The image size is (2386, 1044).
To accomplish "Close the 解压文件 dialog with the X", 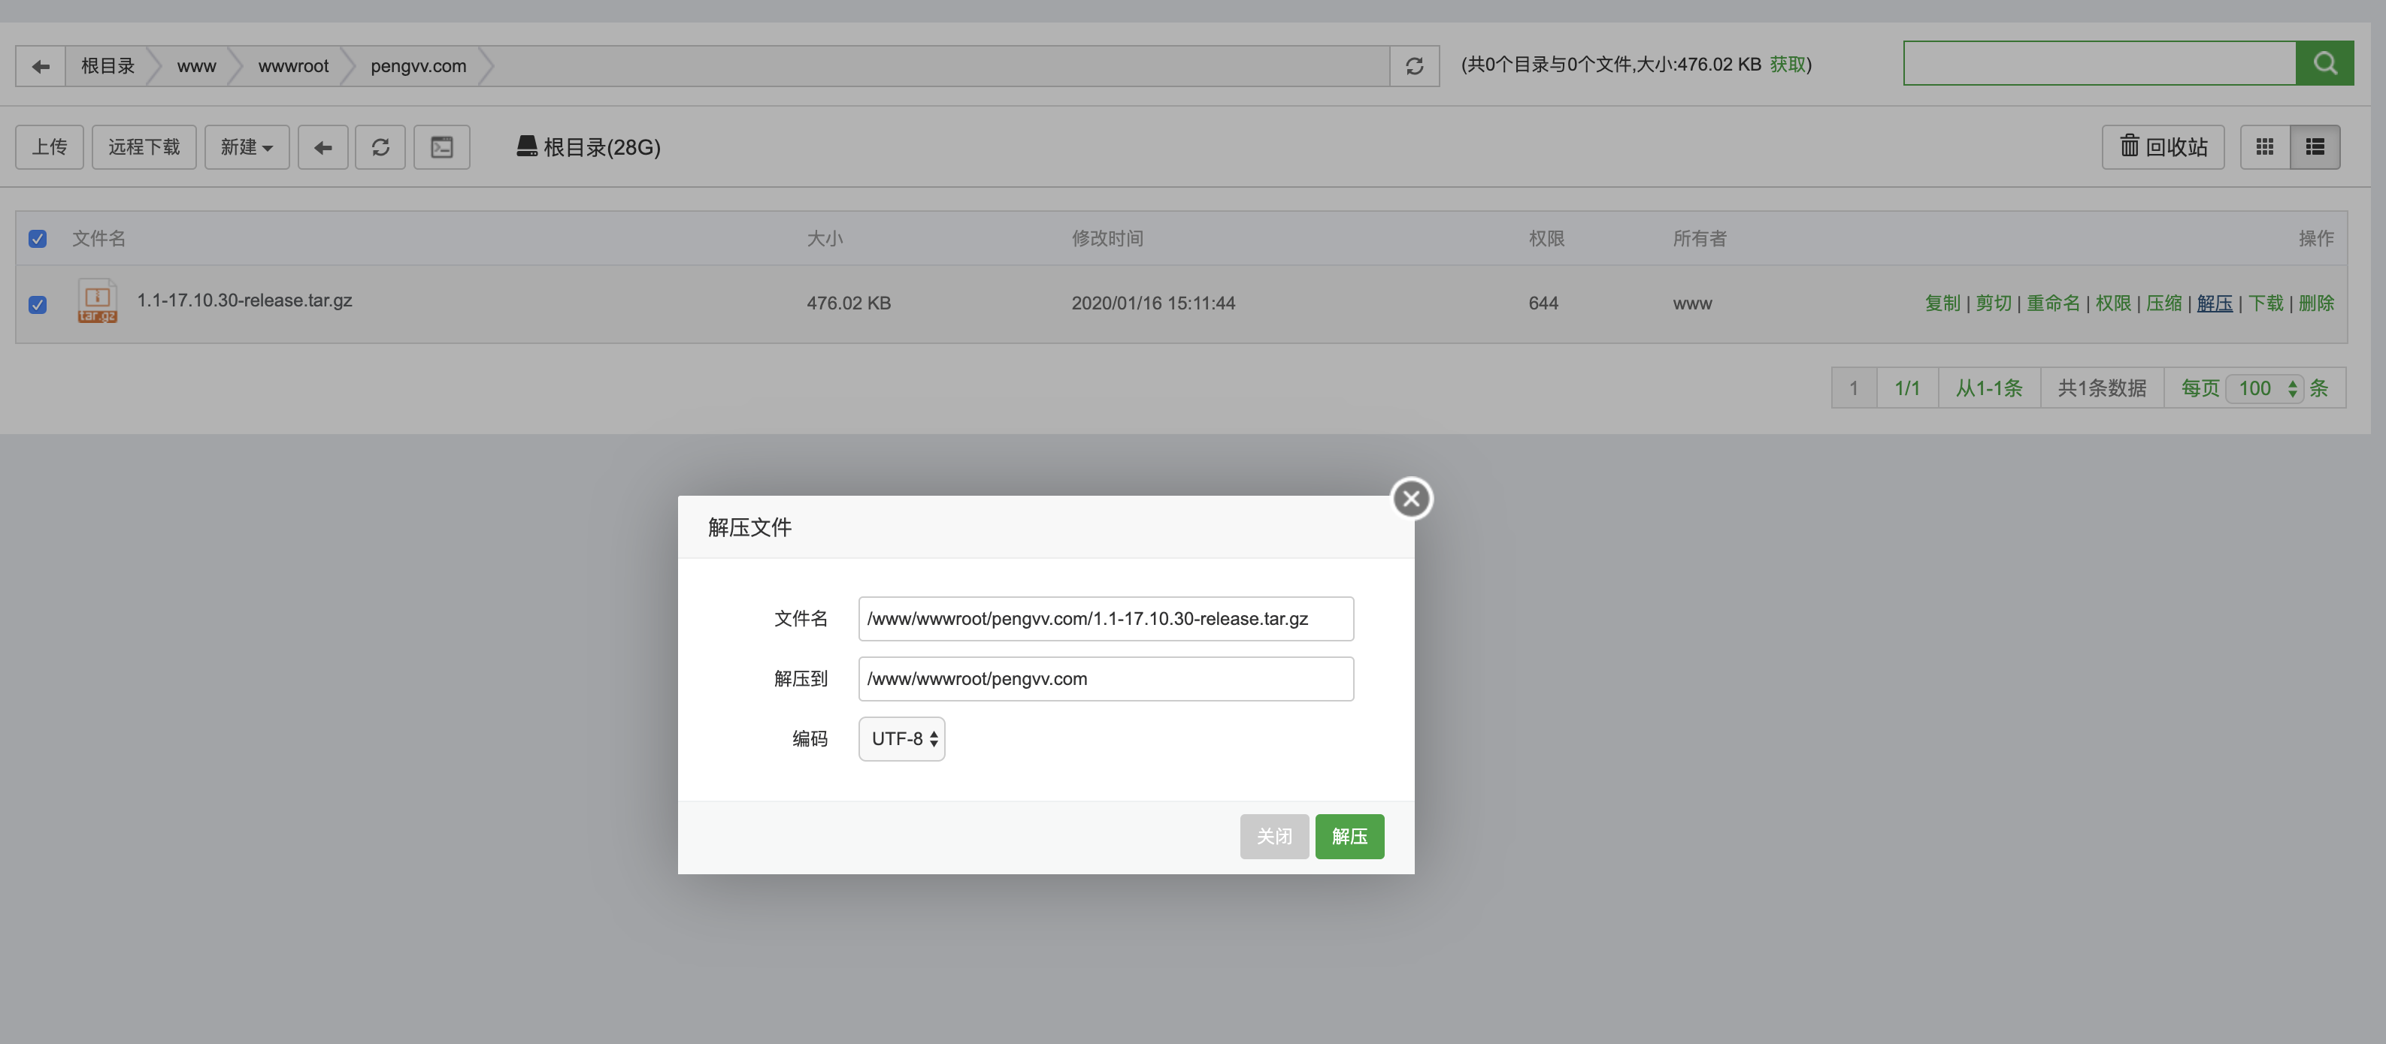I will pyautogui.click(x=1411, y=498).
